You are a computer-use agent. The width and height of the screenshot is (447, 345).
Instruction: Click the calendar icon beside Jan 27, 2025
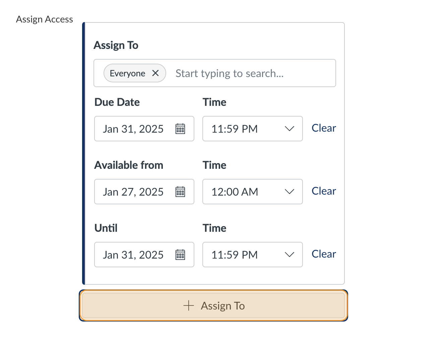180,192
